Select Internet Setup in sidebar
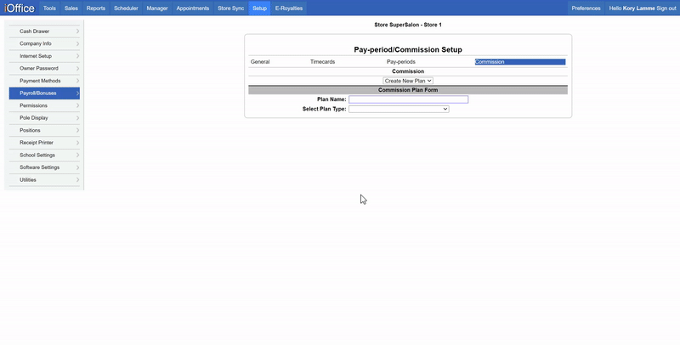Viewport: 680px width, 345px height. click(44, 56)
